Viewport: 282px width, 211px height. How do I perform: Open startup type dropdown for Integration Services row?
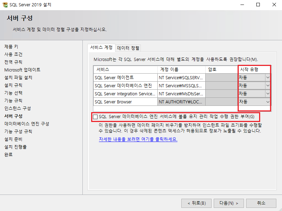click(x=268, y=94)
